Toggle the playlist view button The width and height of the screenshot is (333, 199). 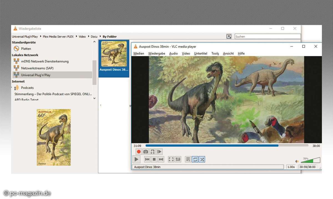tap(188, 159)
